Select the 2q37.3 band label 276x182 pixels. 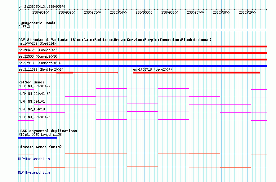coord(24,27)
